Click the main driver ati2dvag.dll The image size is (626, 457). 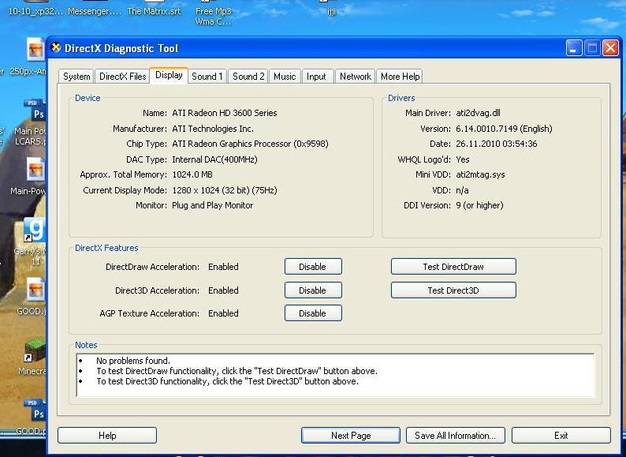pyautogui.click(x=478, y=113)
